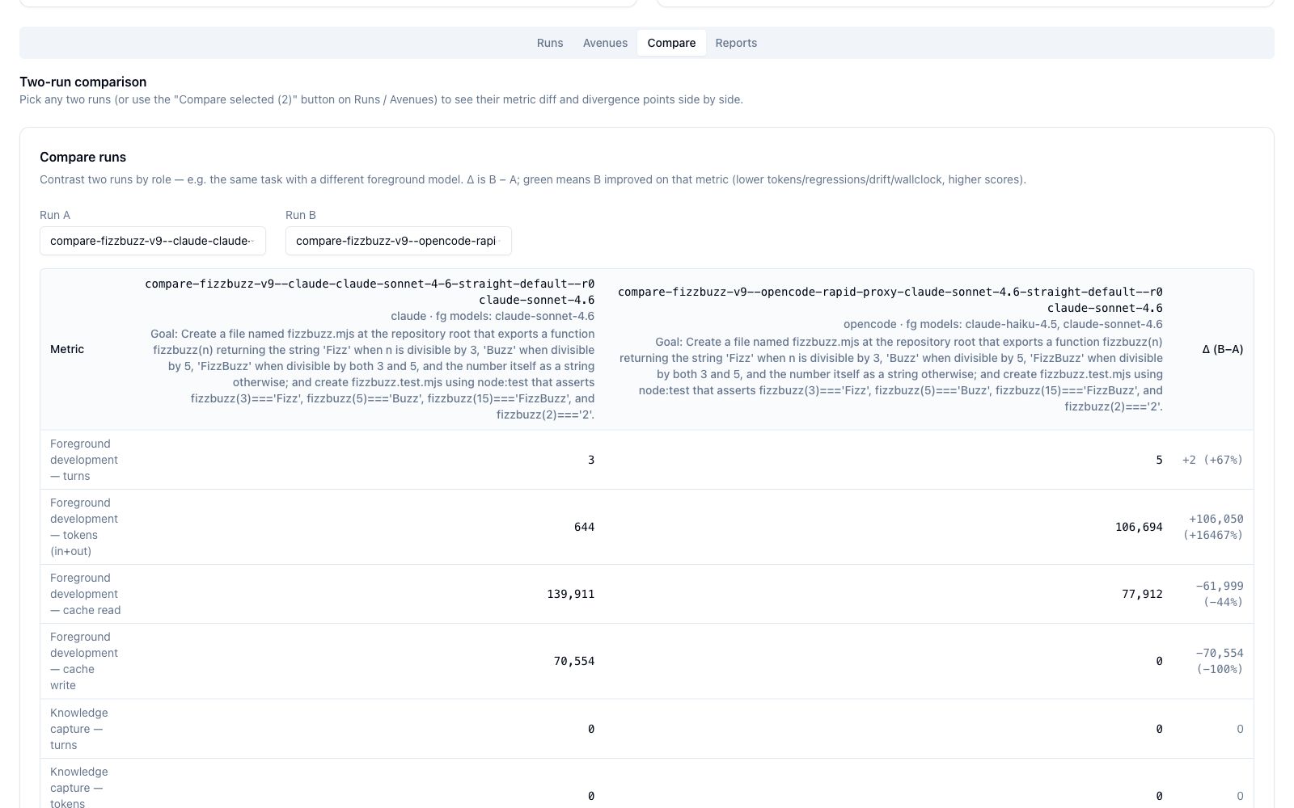This screenshot has height=808, width=1294.
Task: Open the Run B run selector dropdown
Action: click(399, 241)
